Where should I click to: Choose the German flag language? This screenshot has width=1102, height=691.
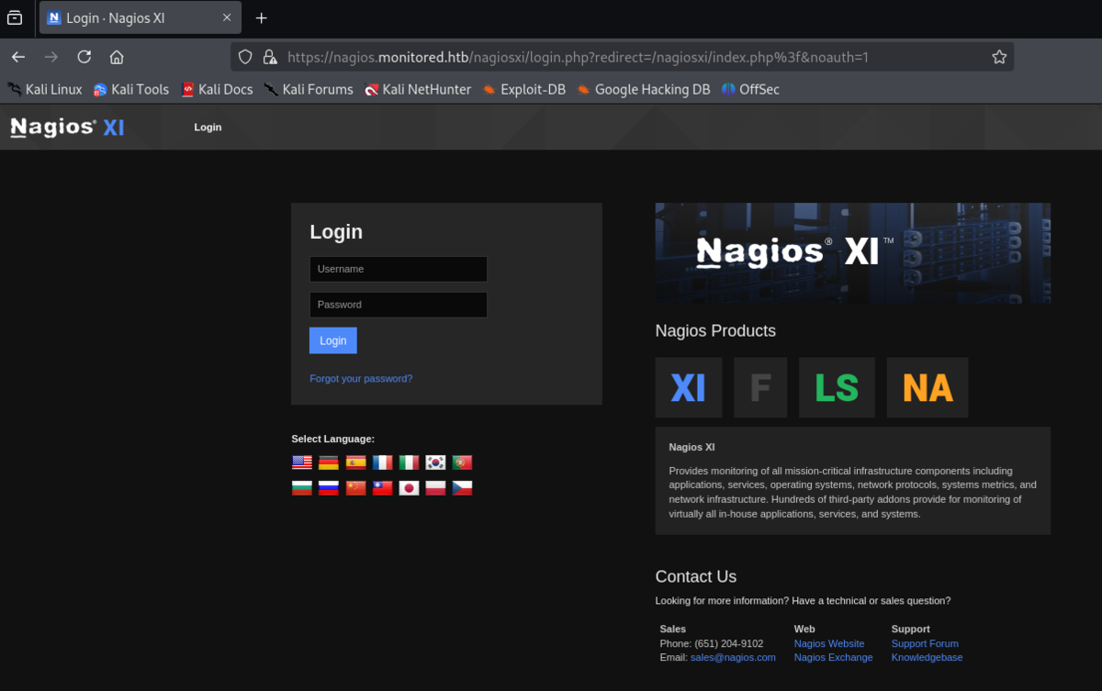329,463
